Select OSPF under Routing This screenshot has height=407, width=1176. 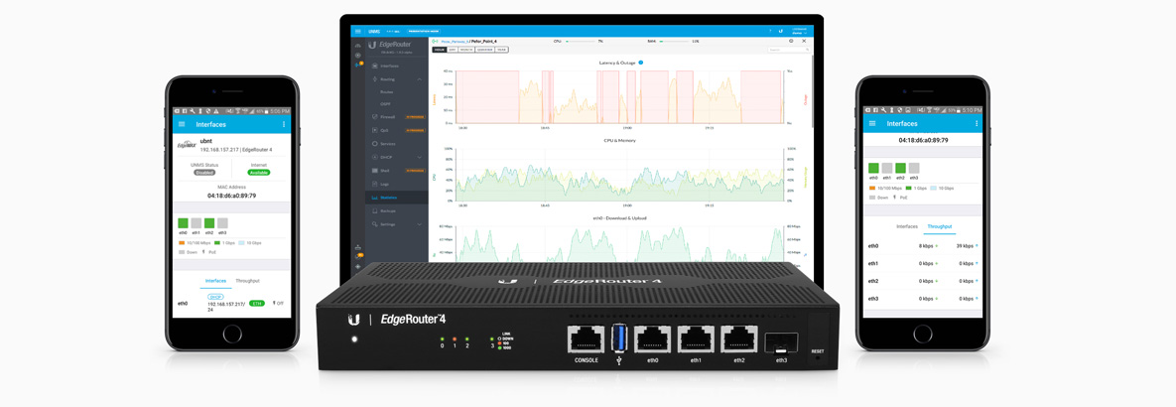tap(385, 103)
